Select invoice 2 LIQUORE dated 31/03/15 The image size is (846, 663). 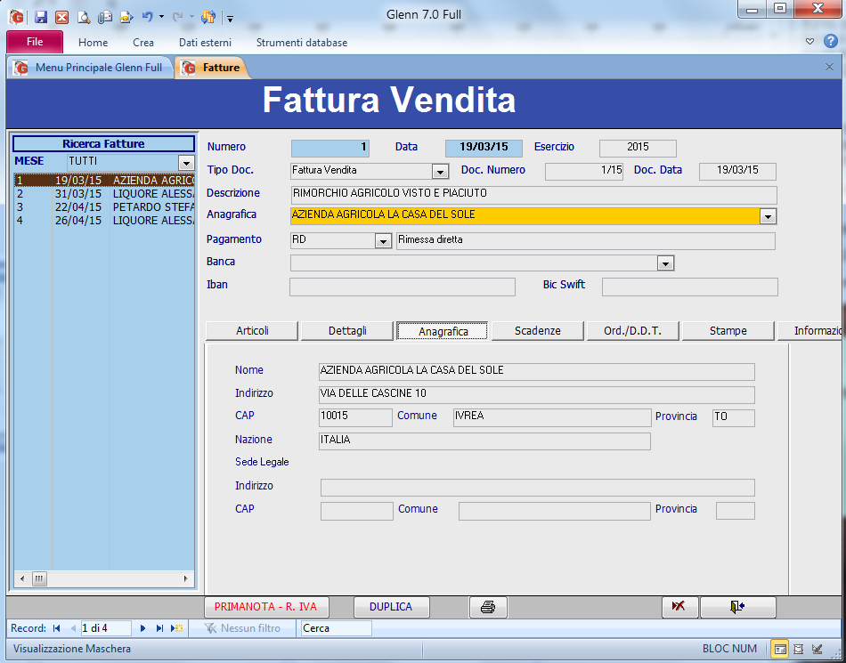point(104,193)
